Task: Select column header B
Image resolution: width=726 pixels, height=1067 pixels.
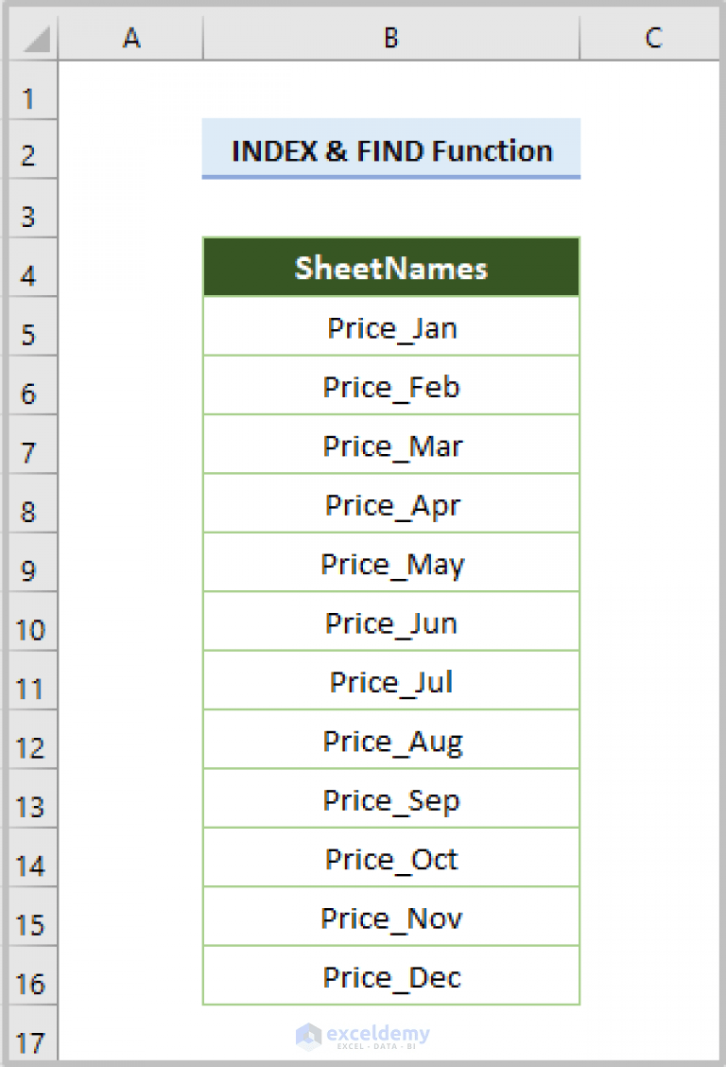Action: 390,38
